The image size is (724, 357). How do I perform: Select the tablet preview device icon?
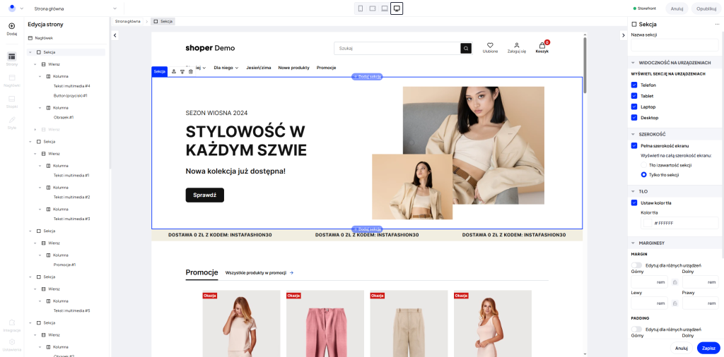(x=373, y=8)
